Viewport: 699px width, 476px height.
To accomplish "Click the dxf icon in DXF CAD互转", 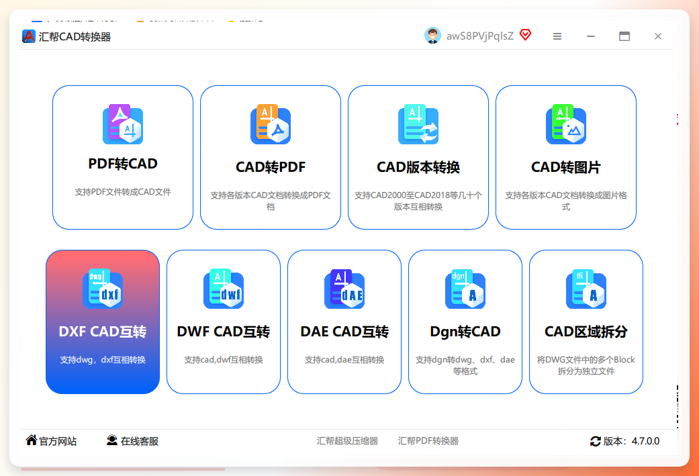I will click(103, 289).
